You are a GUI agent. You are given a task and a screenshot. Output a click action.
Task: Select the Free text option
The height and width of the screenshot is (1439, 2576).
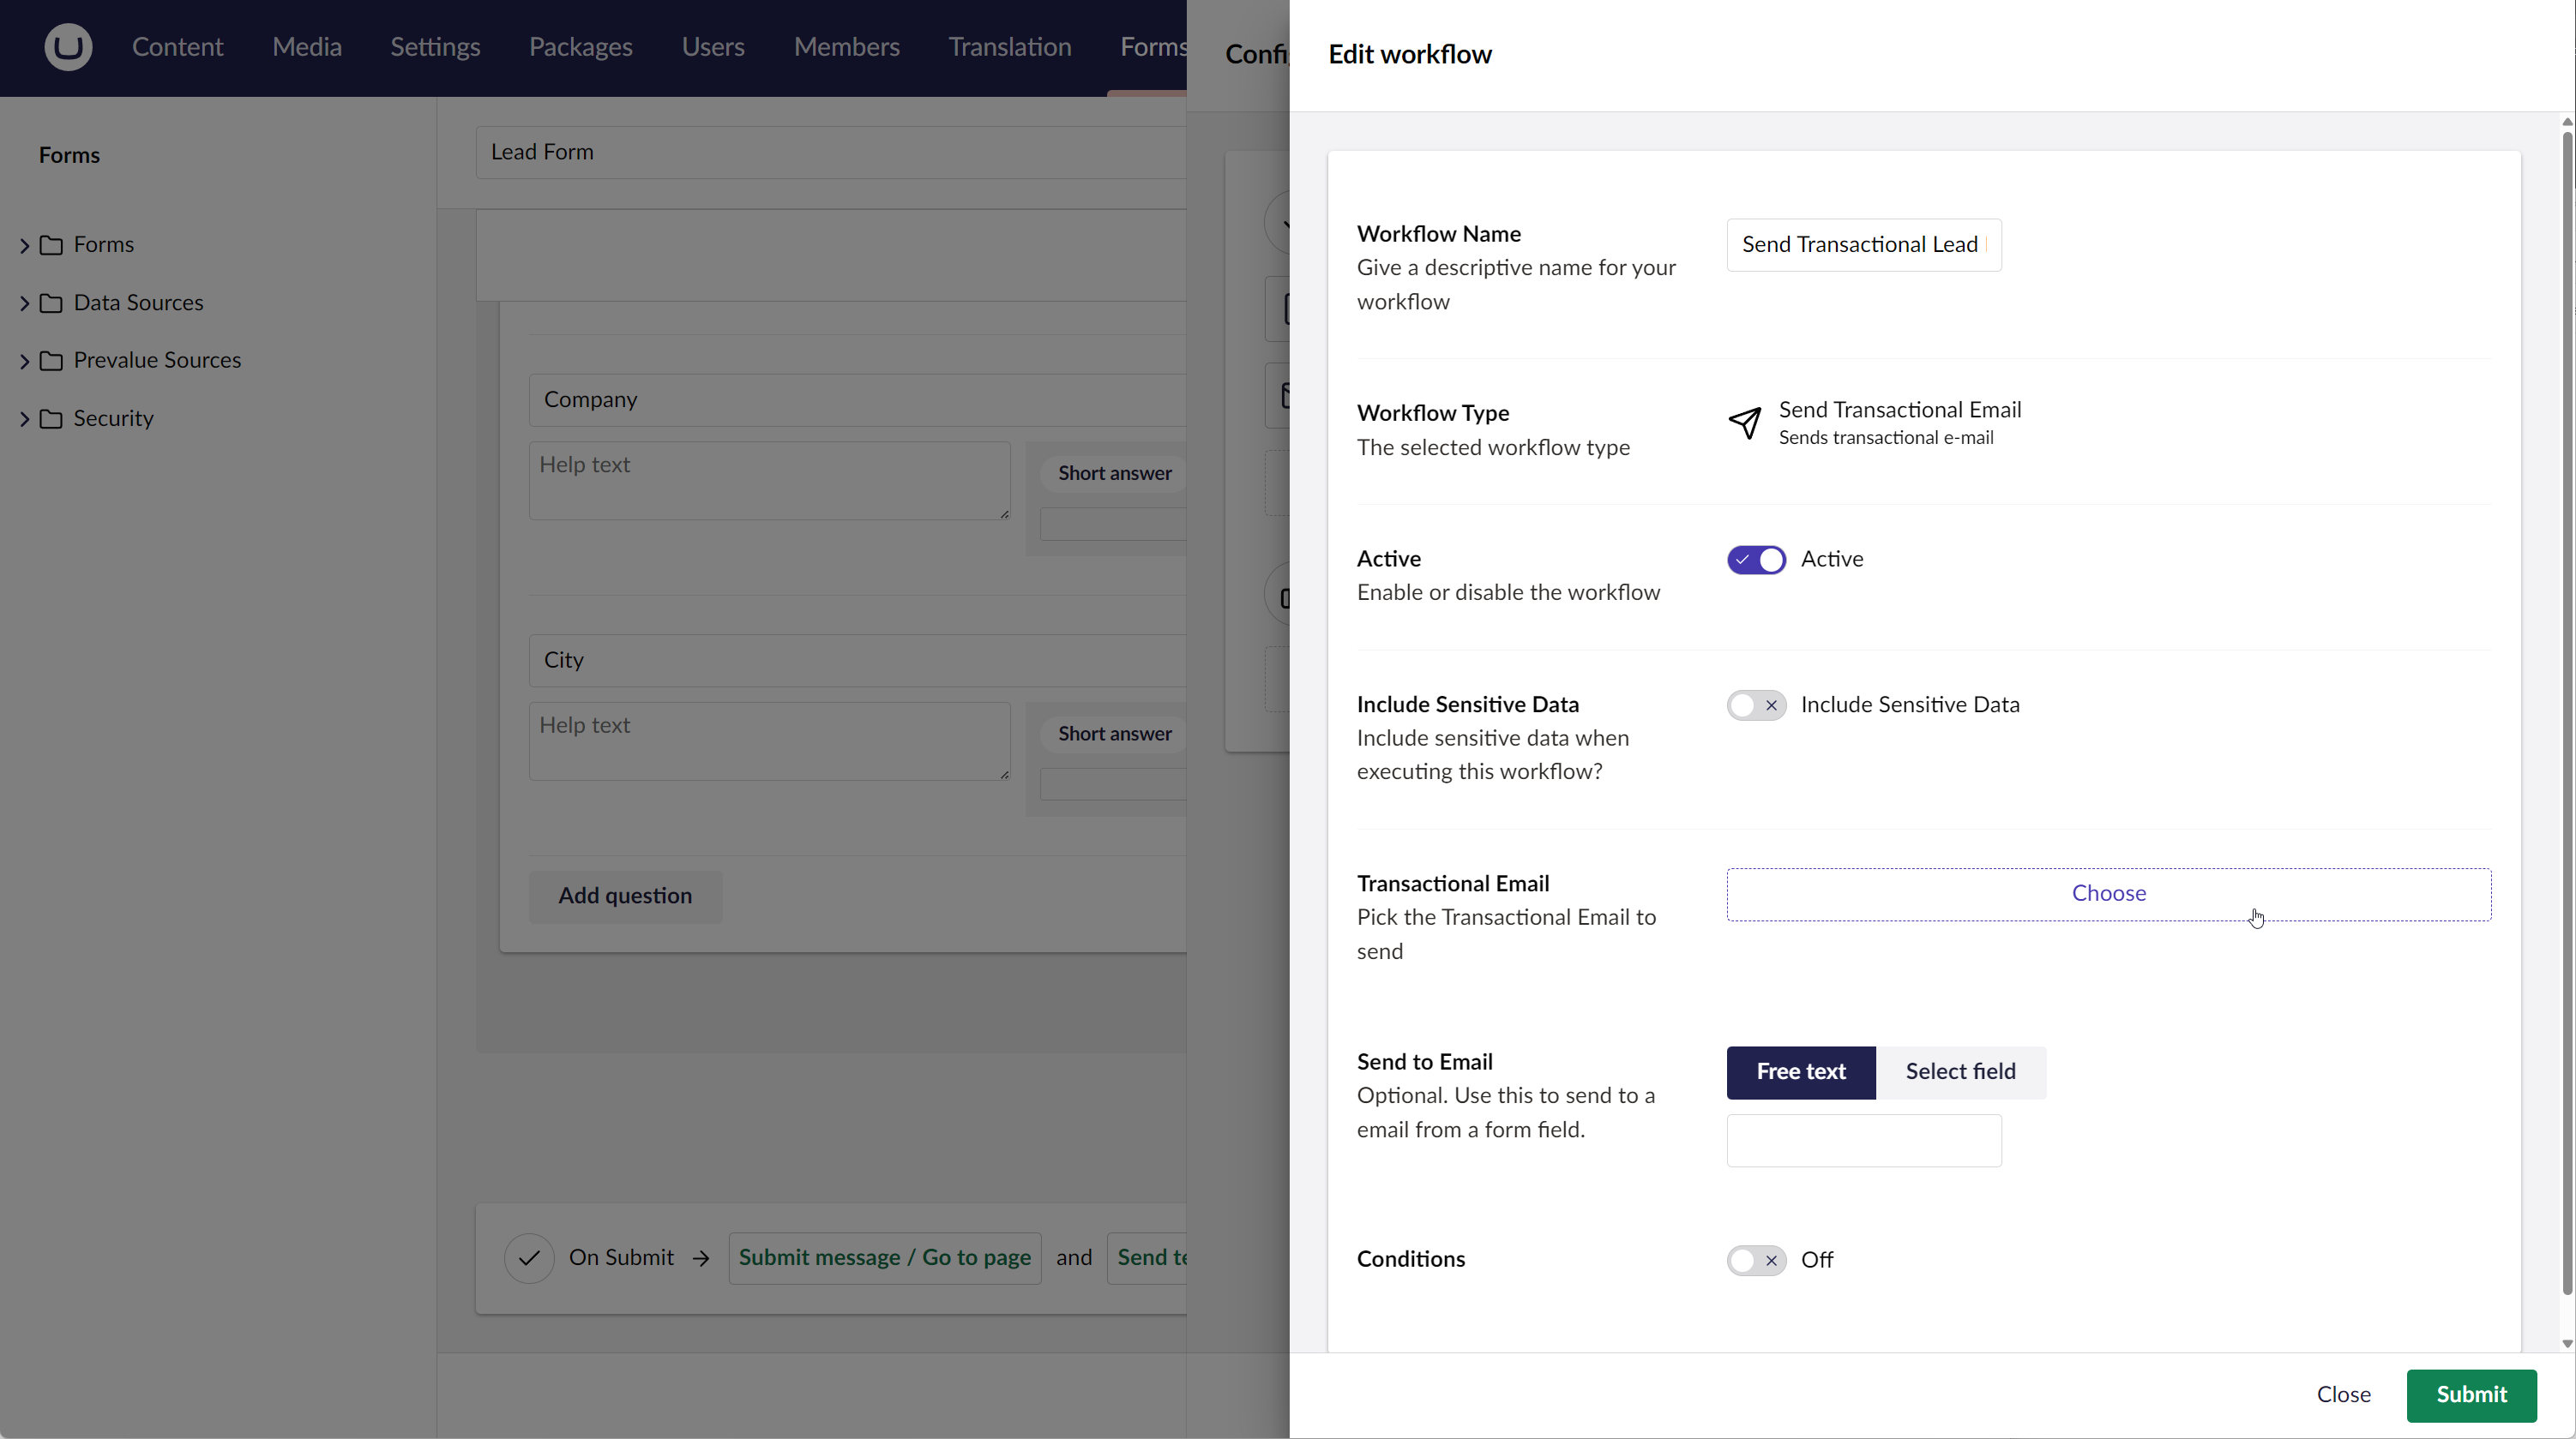coord(1801,1072)
